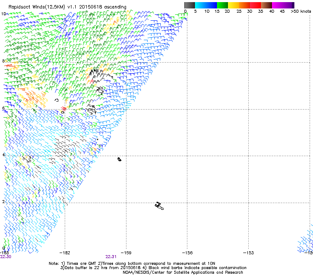
Task: Click the yellow 20-25 knots legend swatch
Action: tap(233, 5)
